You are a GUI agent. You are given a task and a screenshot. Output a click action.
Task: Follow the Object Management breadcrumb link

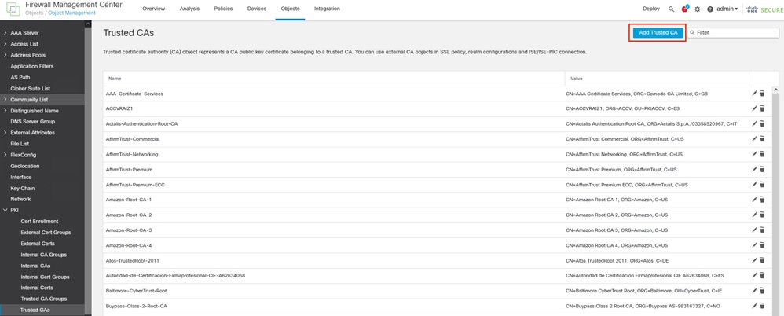tap(72, 13)
